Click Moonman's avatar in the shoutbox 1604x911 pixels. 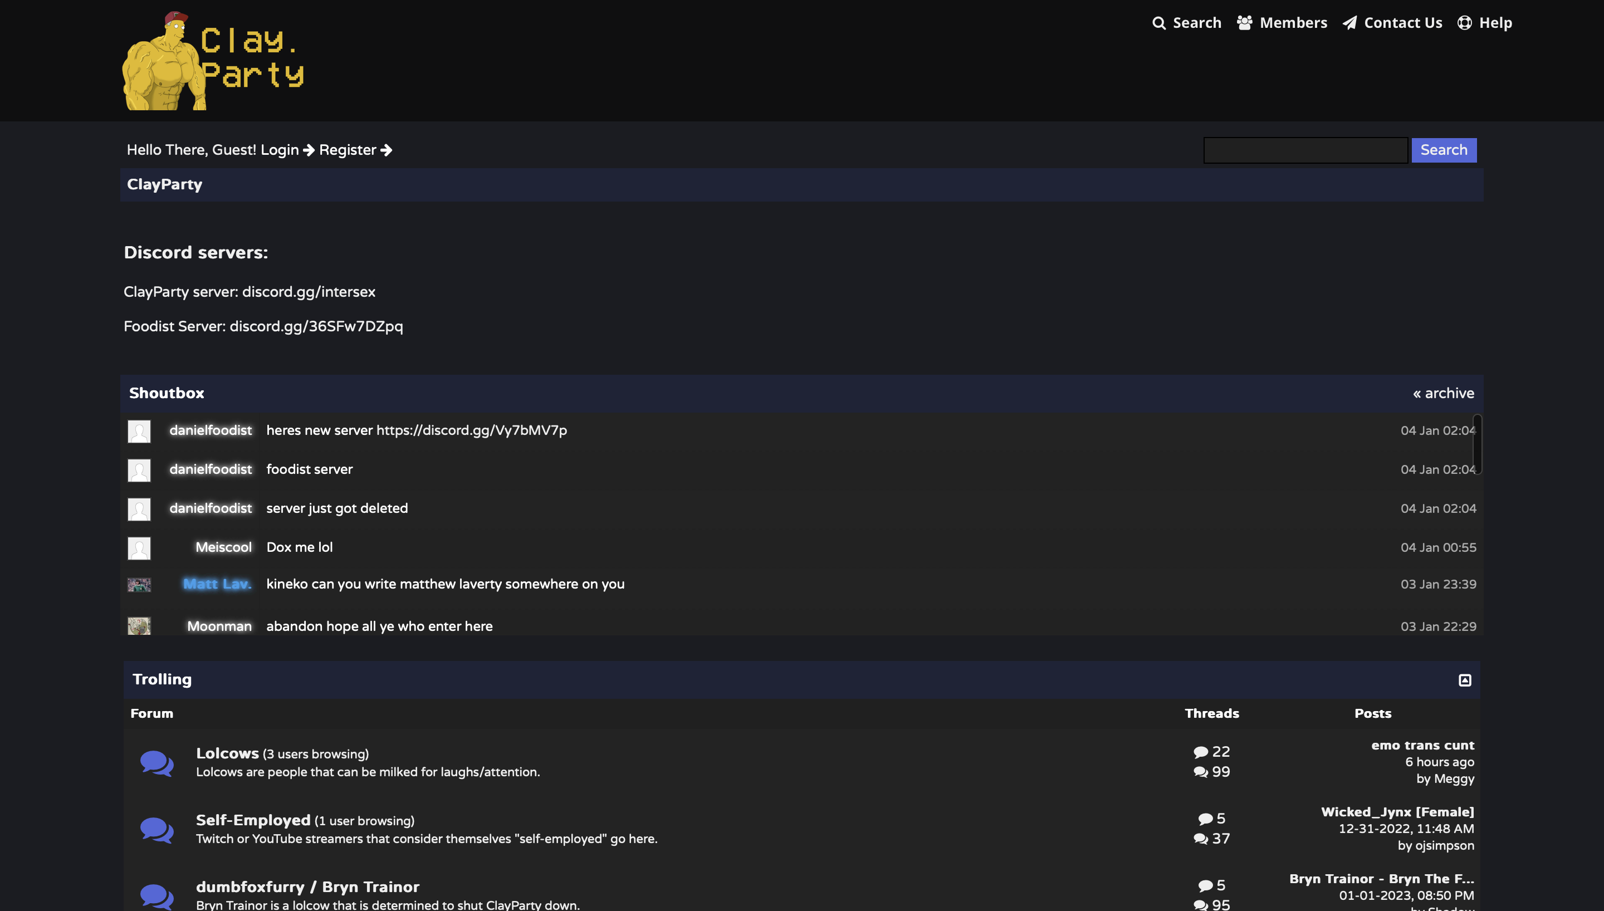pyautogui.click(x=139, y=626)
